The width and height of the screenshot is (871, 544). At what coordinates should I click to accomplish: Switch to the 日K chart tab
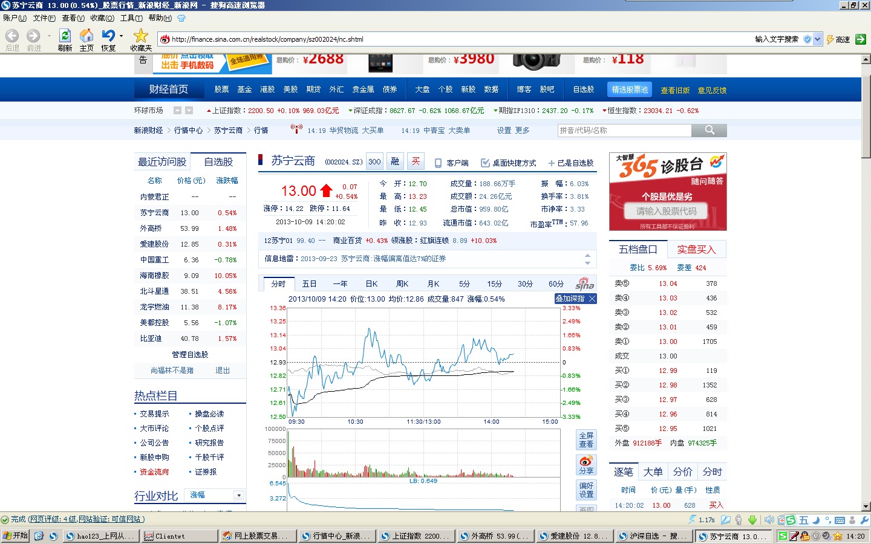pyautogui.click(x=371, y=283)
